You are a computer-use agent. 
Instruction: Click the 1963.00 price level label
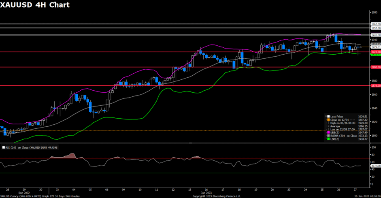[x=376, y=24]
